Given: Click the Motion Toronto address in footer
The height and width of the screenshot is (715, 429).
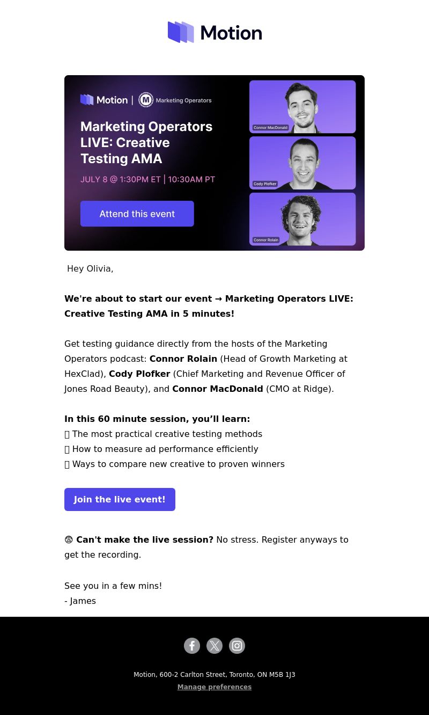Looking at the screenshot, I should 214,675.
